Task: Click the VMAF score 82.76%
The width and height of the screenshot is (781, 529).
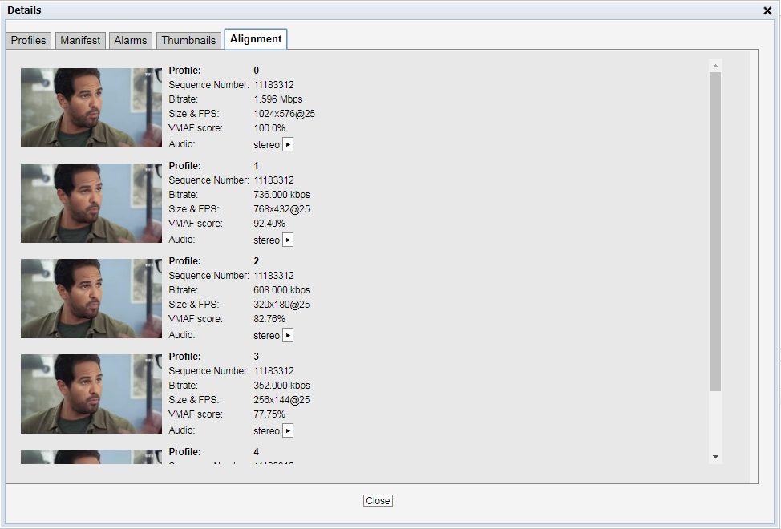Action: [x=269, y=319]
